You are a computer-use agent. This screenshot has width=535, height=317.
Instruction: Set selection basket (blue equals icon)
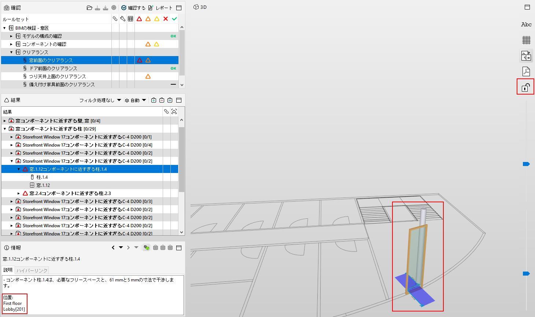pos(170,100)
